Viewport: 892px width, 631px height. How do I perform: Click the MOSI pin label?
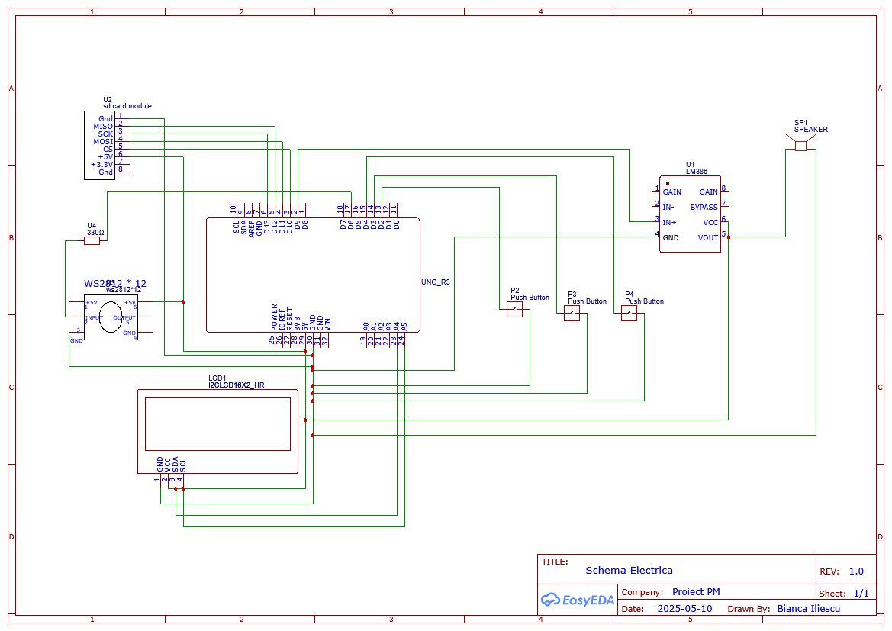103,142
